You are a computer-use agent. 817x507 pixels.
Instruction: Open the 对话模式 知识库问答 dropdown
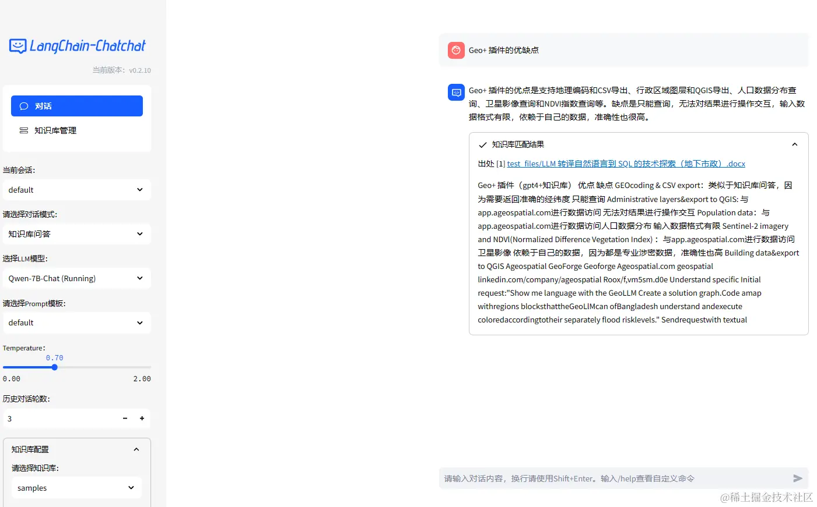77,234
